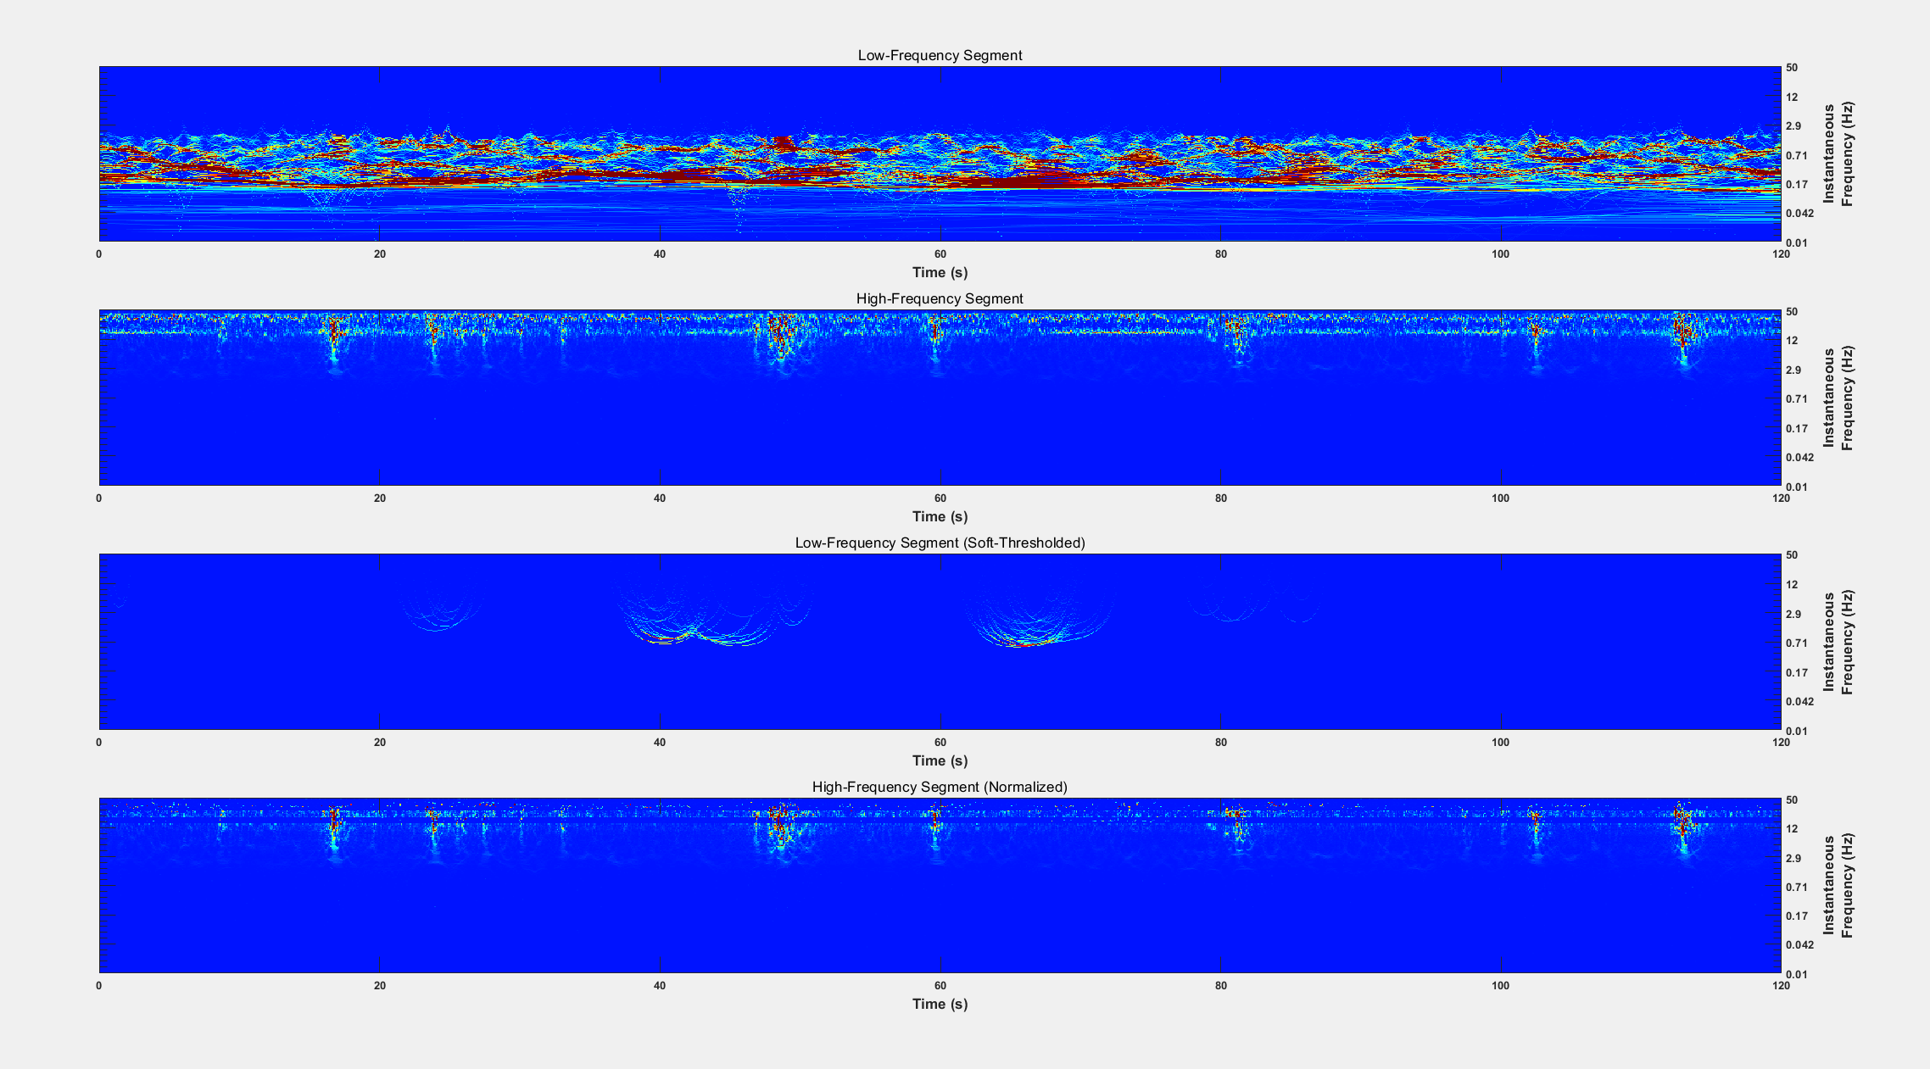Click 'Time (s)' label under first plot
The image size is (1930, 1069).
(940, 272)
